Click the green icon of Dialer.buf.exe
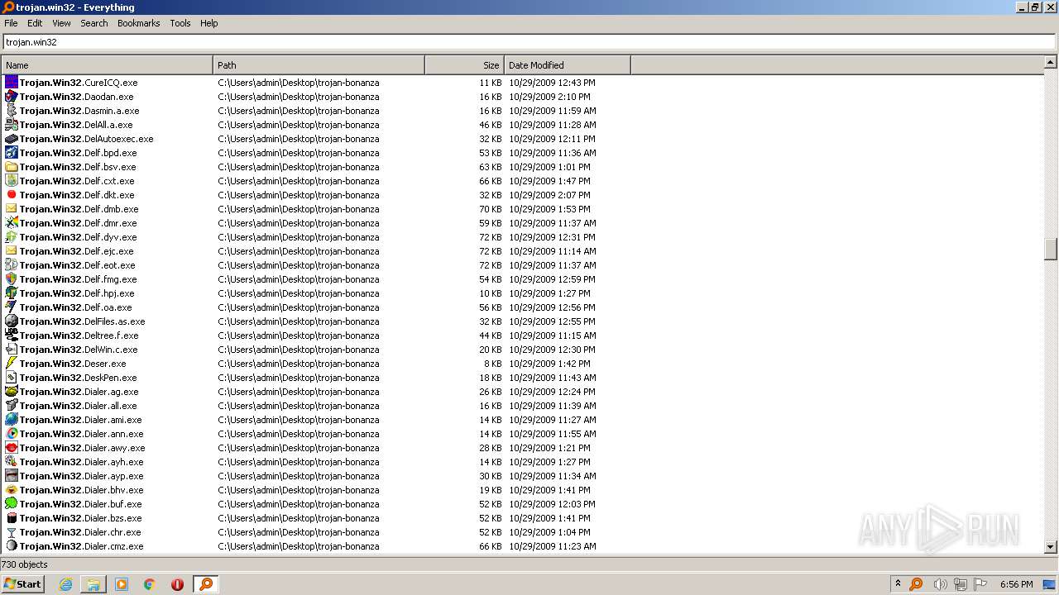The width and height of the screenshot is (1059, 595). (12, 504)
